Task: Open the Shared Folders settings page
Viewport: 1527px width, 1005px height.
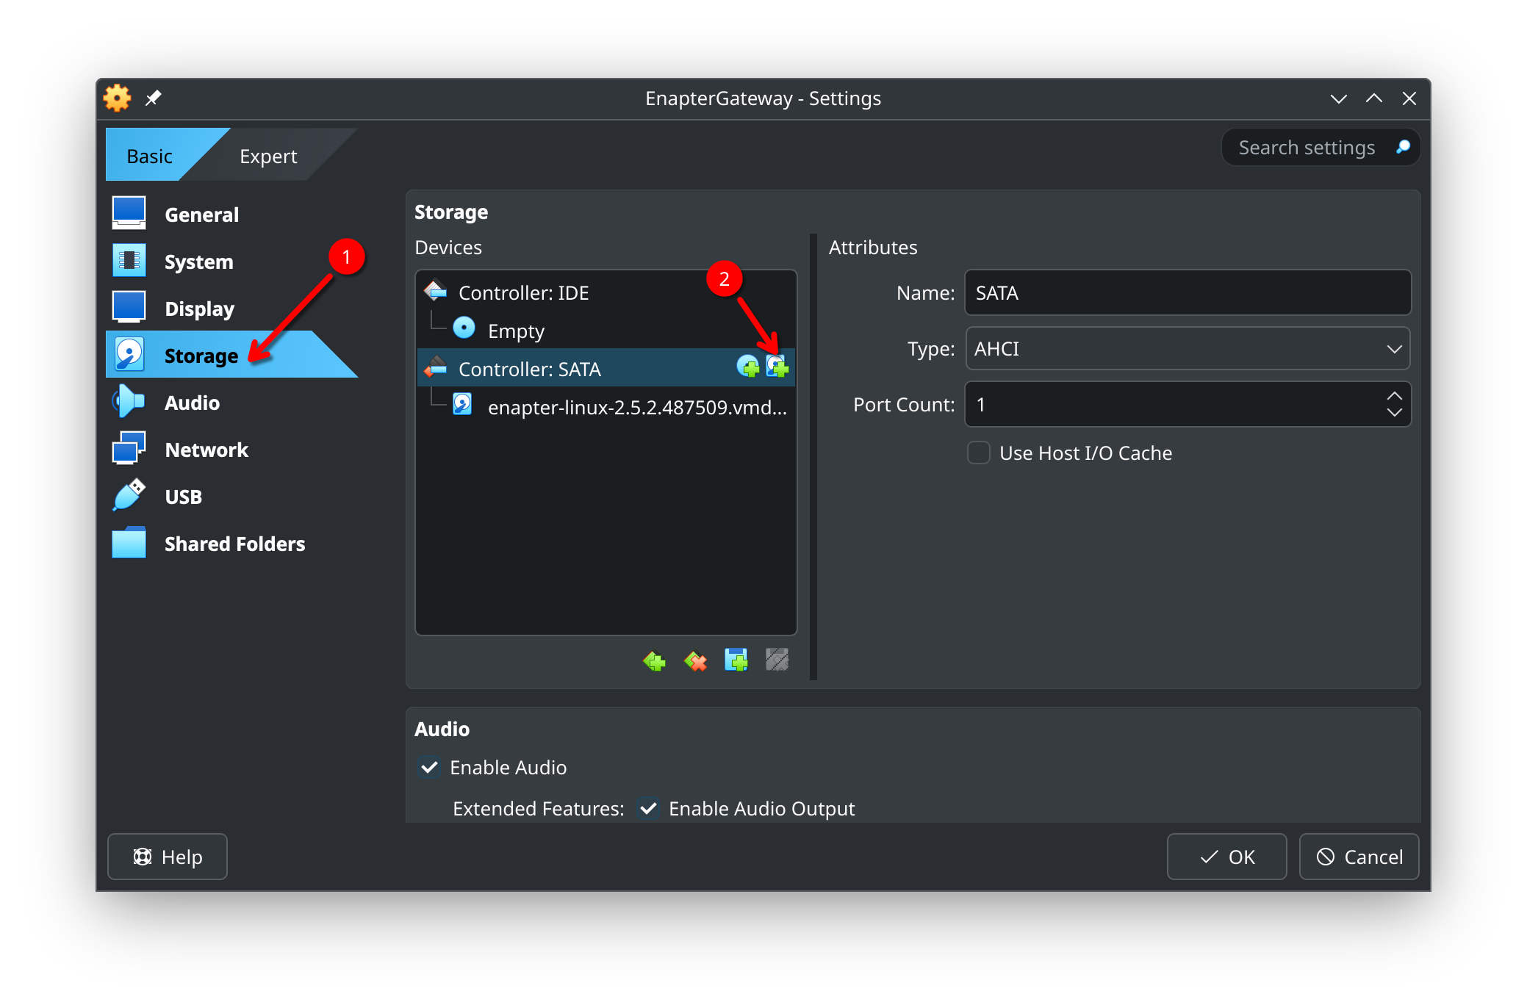Action: pos(234,544)
